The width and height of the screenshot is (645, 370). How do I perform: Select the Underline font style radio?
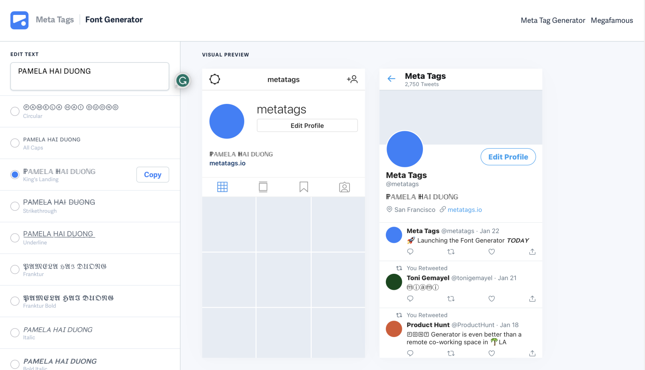[15, 238]
